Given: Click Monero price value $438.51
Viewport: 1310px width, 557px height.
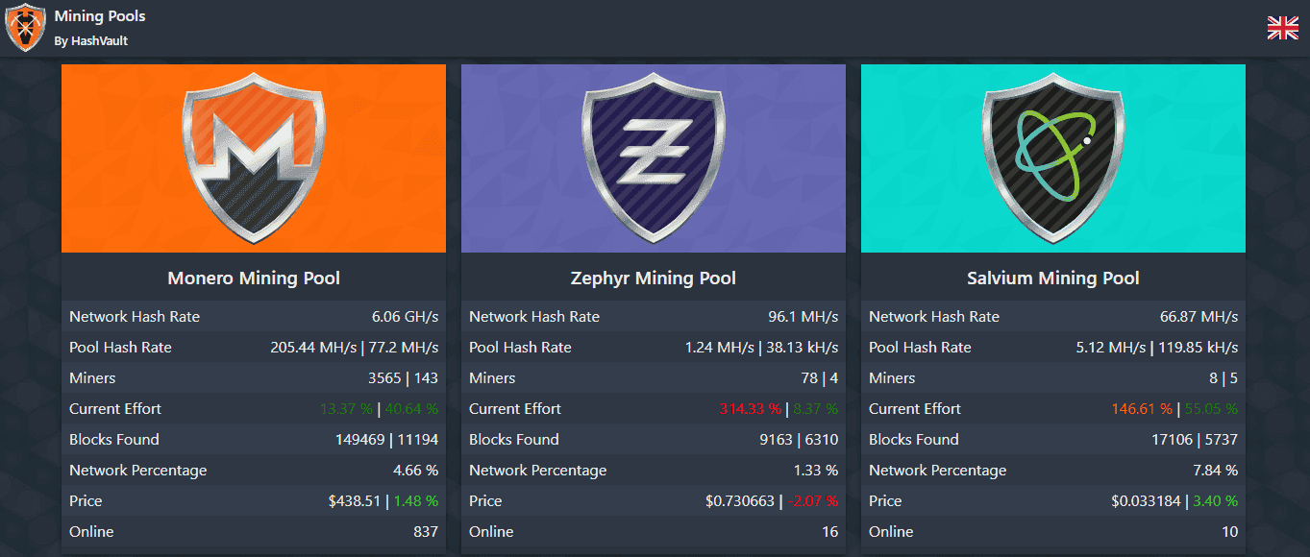Looking at the screenshot, I should pyautogui.click(x=353, y=501).
